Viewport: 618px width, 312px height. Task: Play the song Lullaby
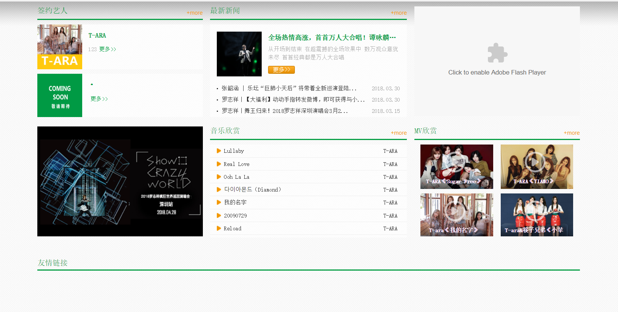tap(219, 151)
